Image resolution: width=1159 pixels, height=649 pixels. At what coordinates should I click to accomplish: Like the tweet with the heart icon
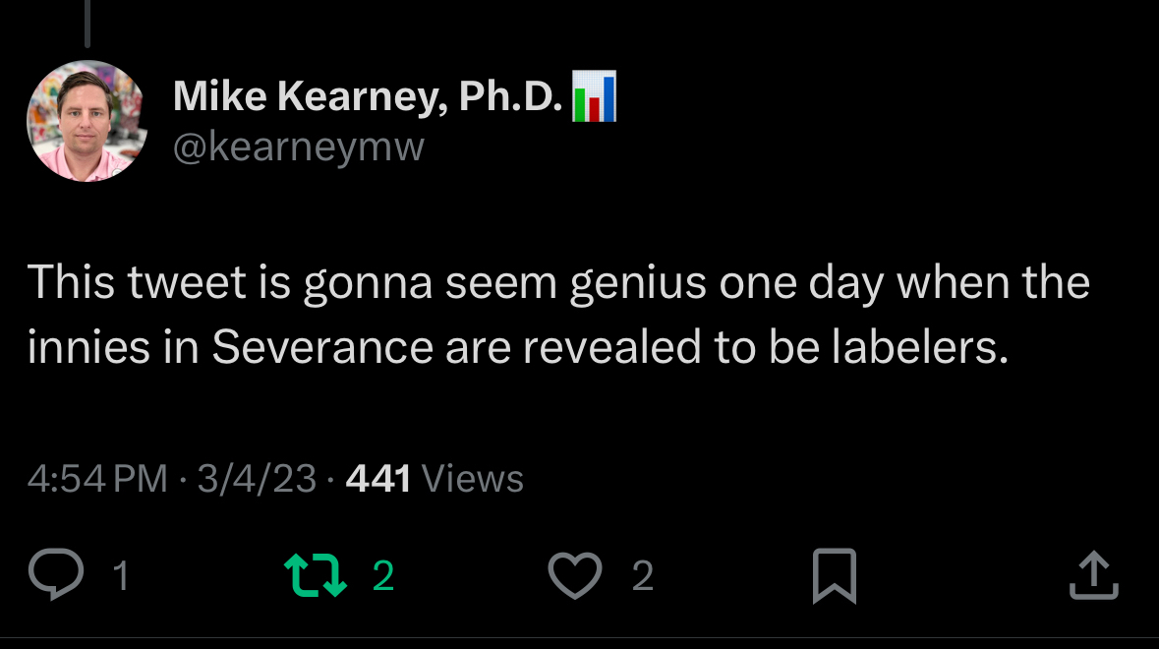tap(574, 575)
